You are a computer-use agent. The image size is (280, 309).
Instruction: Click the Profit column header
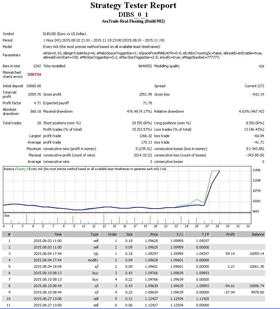pos(223,234)
